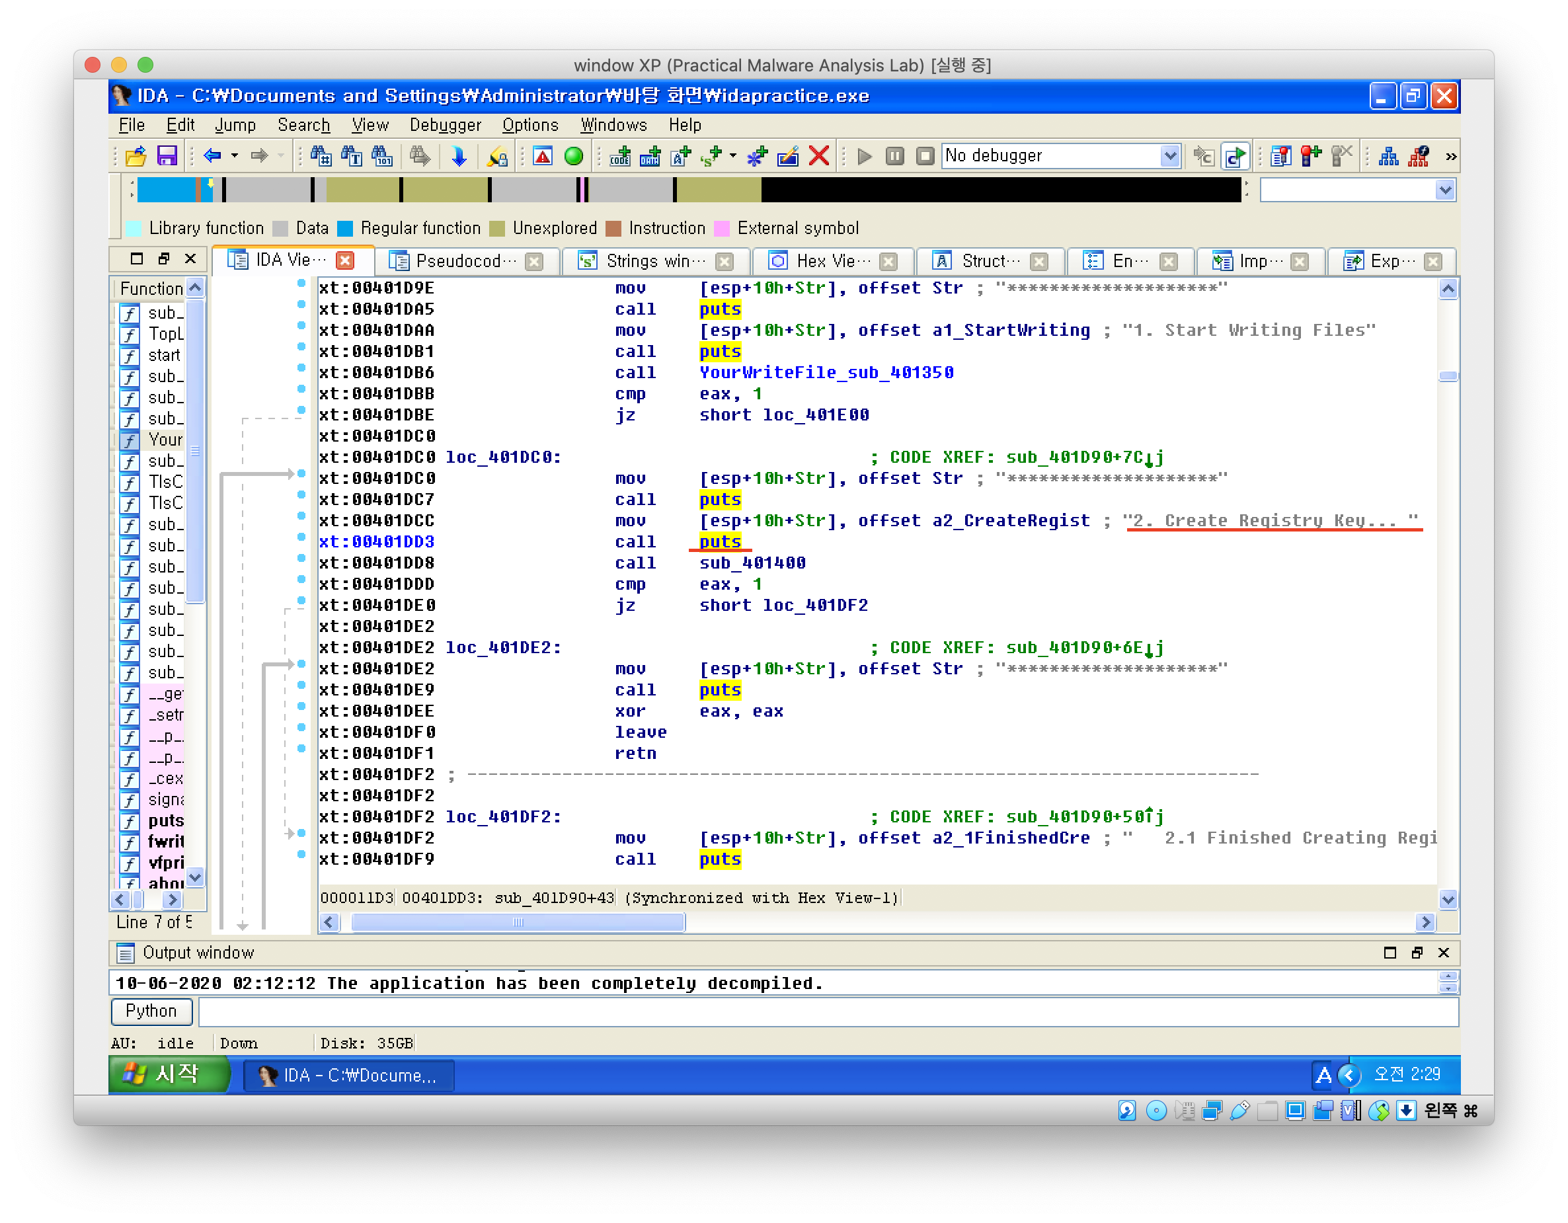This screenshot has height=1223, width=1568.
Task: Click binoculars search for immediate value icon
Action: (x=320, y=156)
